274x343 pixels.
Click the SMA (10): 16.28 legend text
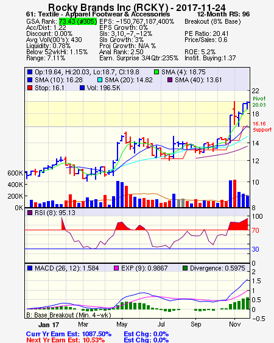click(59, 80)
